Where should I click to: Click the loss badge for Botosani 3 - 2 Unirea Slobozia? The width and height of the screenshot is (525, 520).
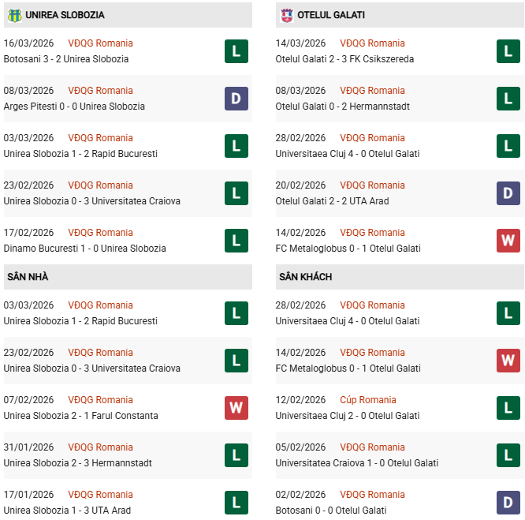[236, 51]
